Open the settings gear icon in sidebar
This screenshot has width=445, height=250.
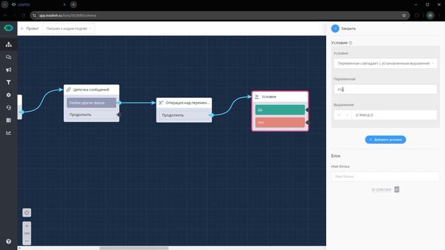pyautogui.click(x=8, y=95)
